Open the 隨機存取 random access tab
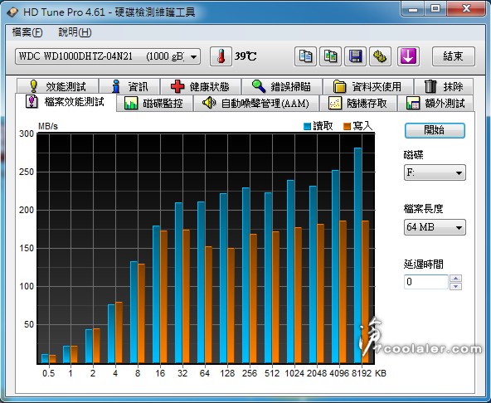491x403 pixels. point(358,103)
